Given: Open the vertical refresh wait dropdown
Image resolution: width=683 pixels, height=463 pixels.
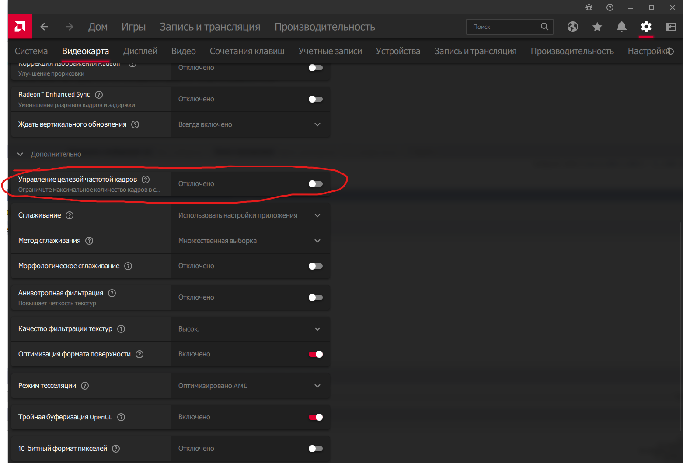Looking at the screenshot, I should point(250,125).
